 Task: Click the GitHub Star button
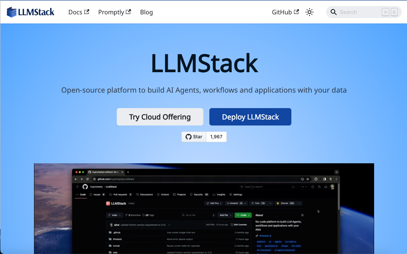point(194,137)
